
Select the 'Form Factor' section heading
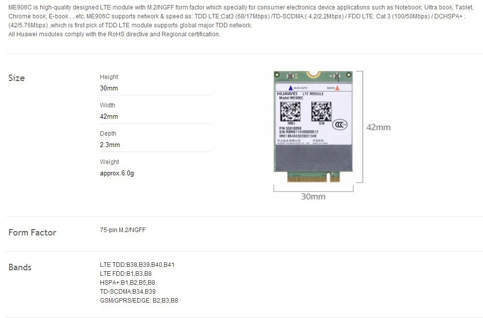pyautogui.click(x=32, y=233)
